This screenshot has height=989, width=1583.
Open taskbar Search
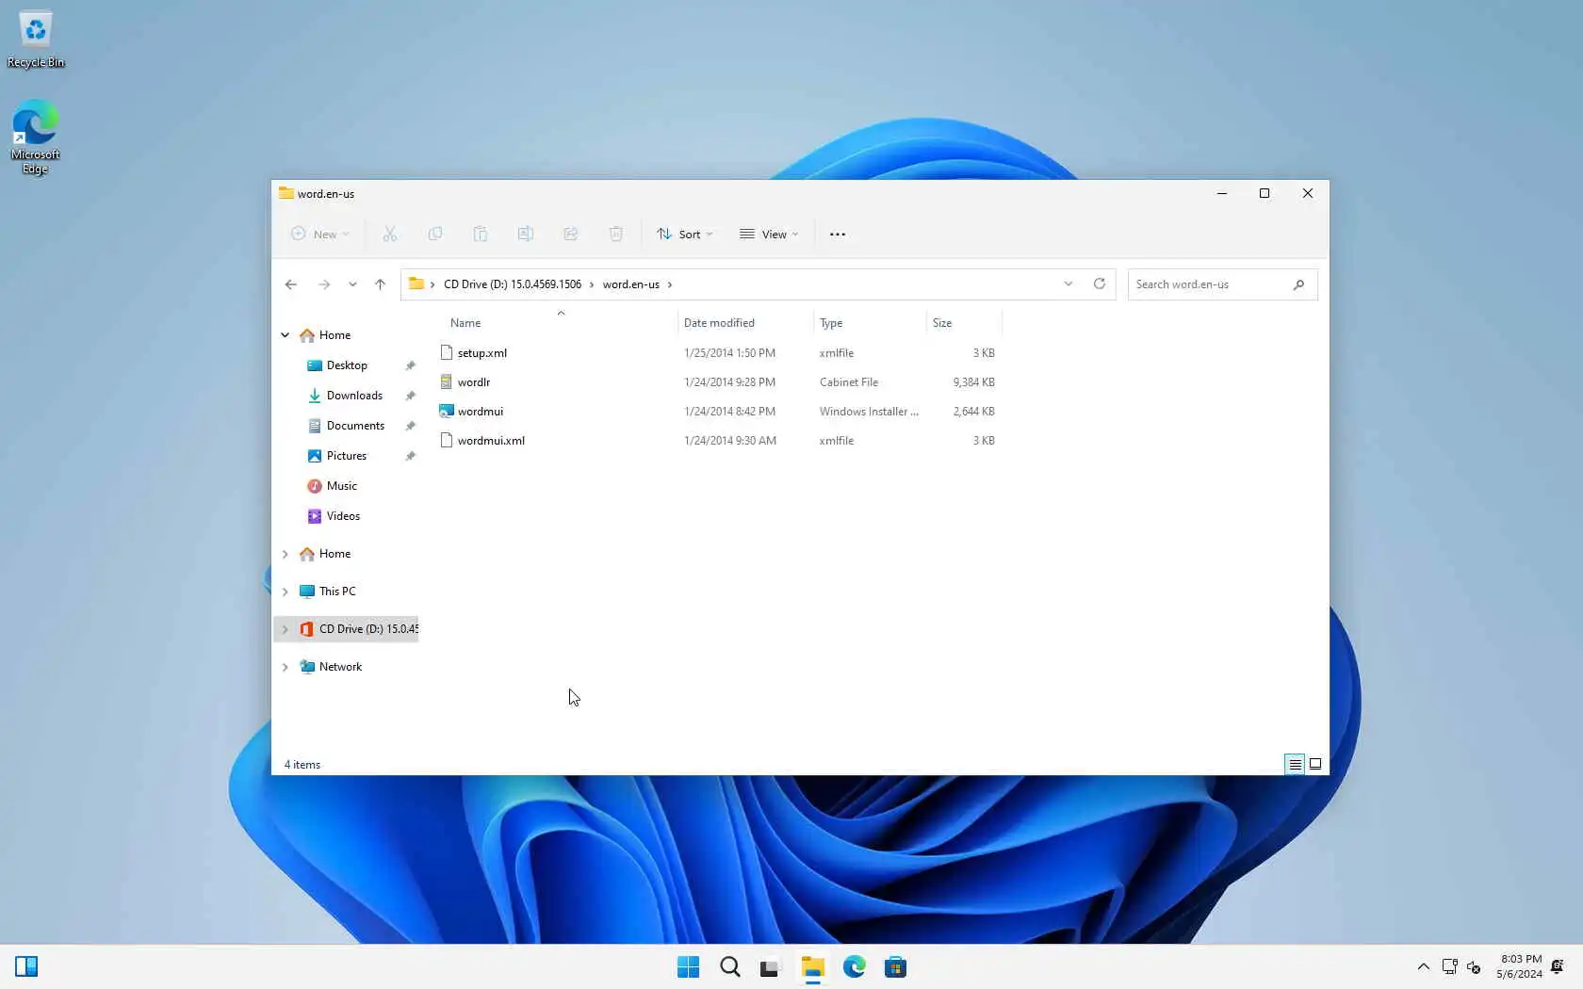tap(730, 967)
